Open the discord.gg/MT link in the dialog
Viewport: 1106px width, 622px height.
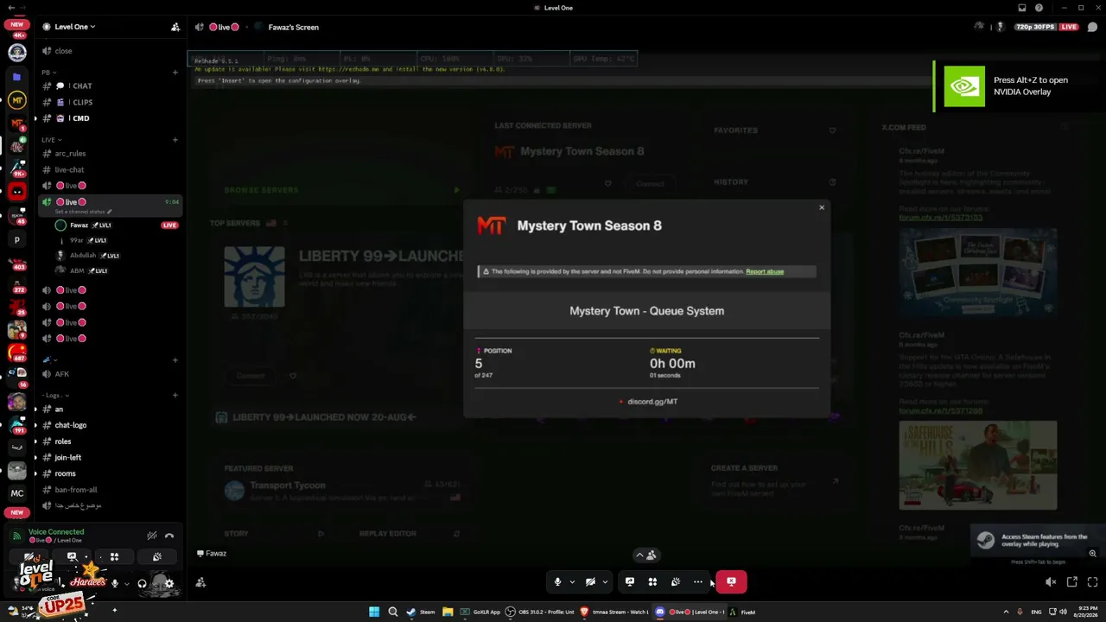tap(652, 402)
